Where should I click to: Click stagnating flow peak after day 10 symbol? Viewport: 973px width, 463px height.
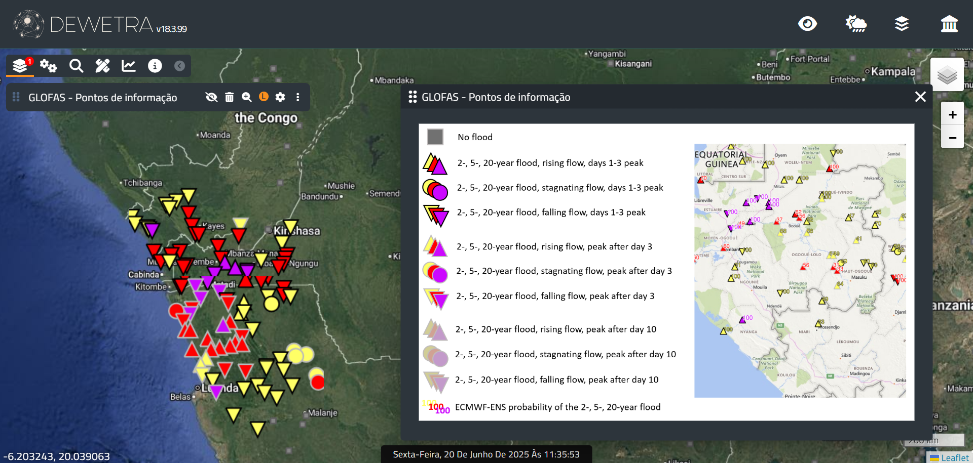(x=435, y=356)
